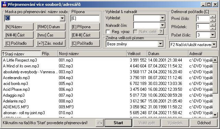Viewport: 220px width, 129px height.
Task: Insert '[RMD] Datum' into the mask
Action: [51, 27]
